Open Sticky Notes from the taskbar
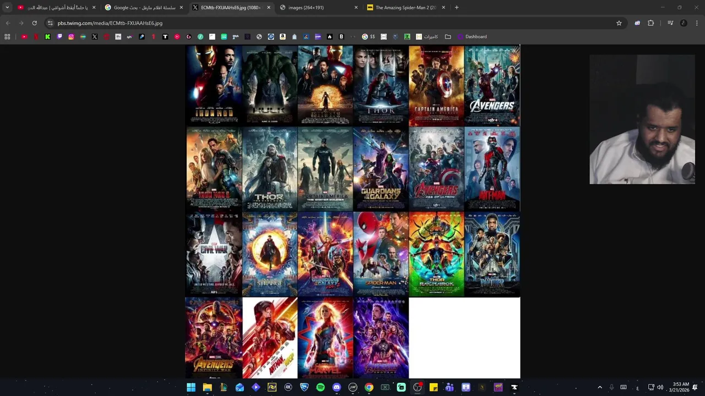 433,387
